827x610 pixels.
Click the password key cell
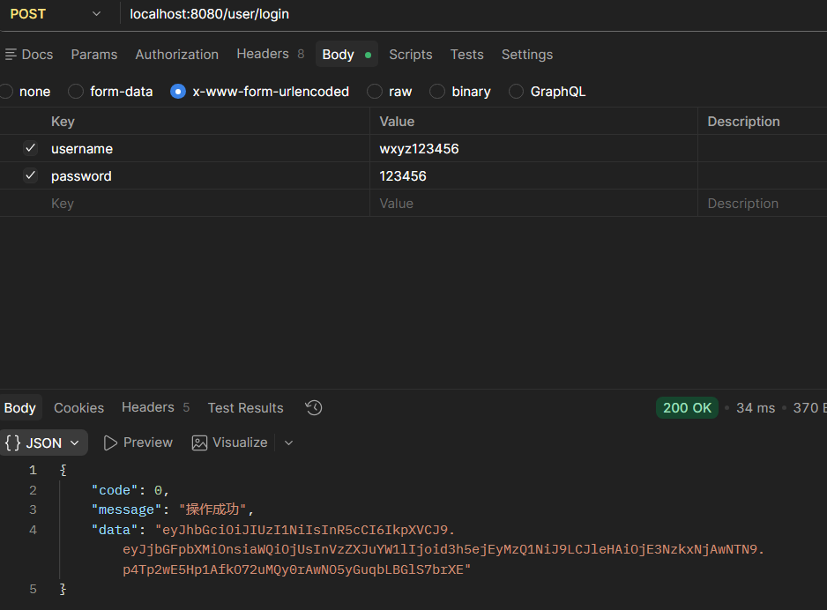pos(209,176)
